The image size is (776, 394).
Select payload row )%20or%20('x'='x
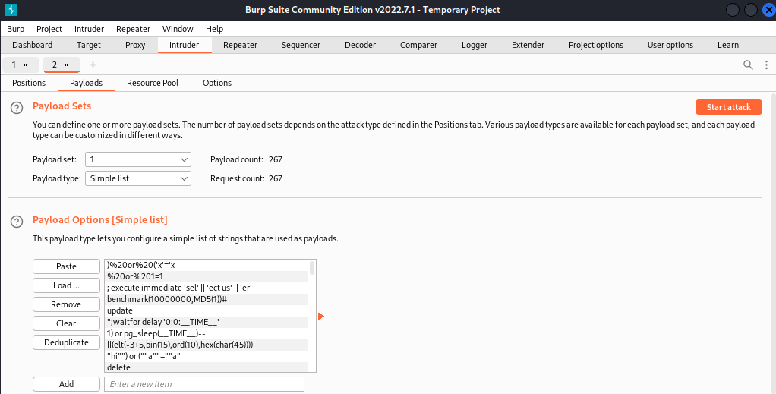[x=207, y=265]
